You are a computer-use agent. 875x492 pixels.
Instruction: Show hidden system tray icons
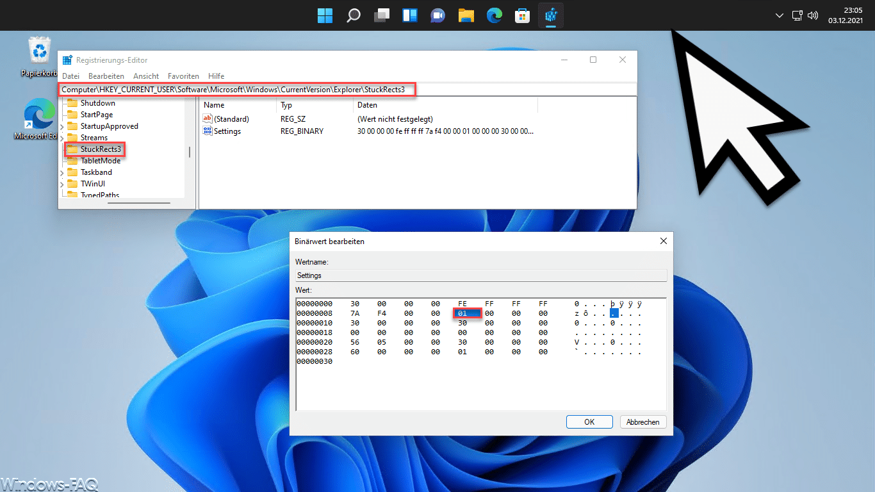click(x=779, y=15)
